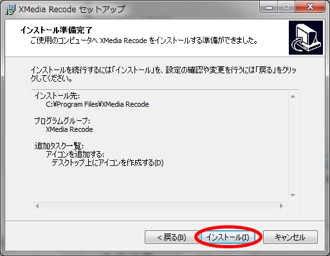Click the インストール先: label
The width and height of the screenshot is (330, 256).
57,96
